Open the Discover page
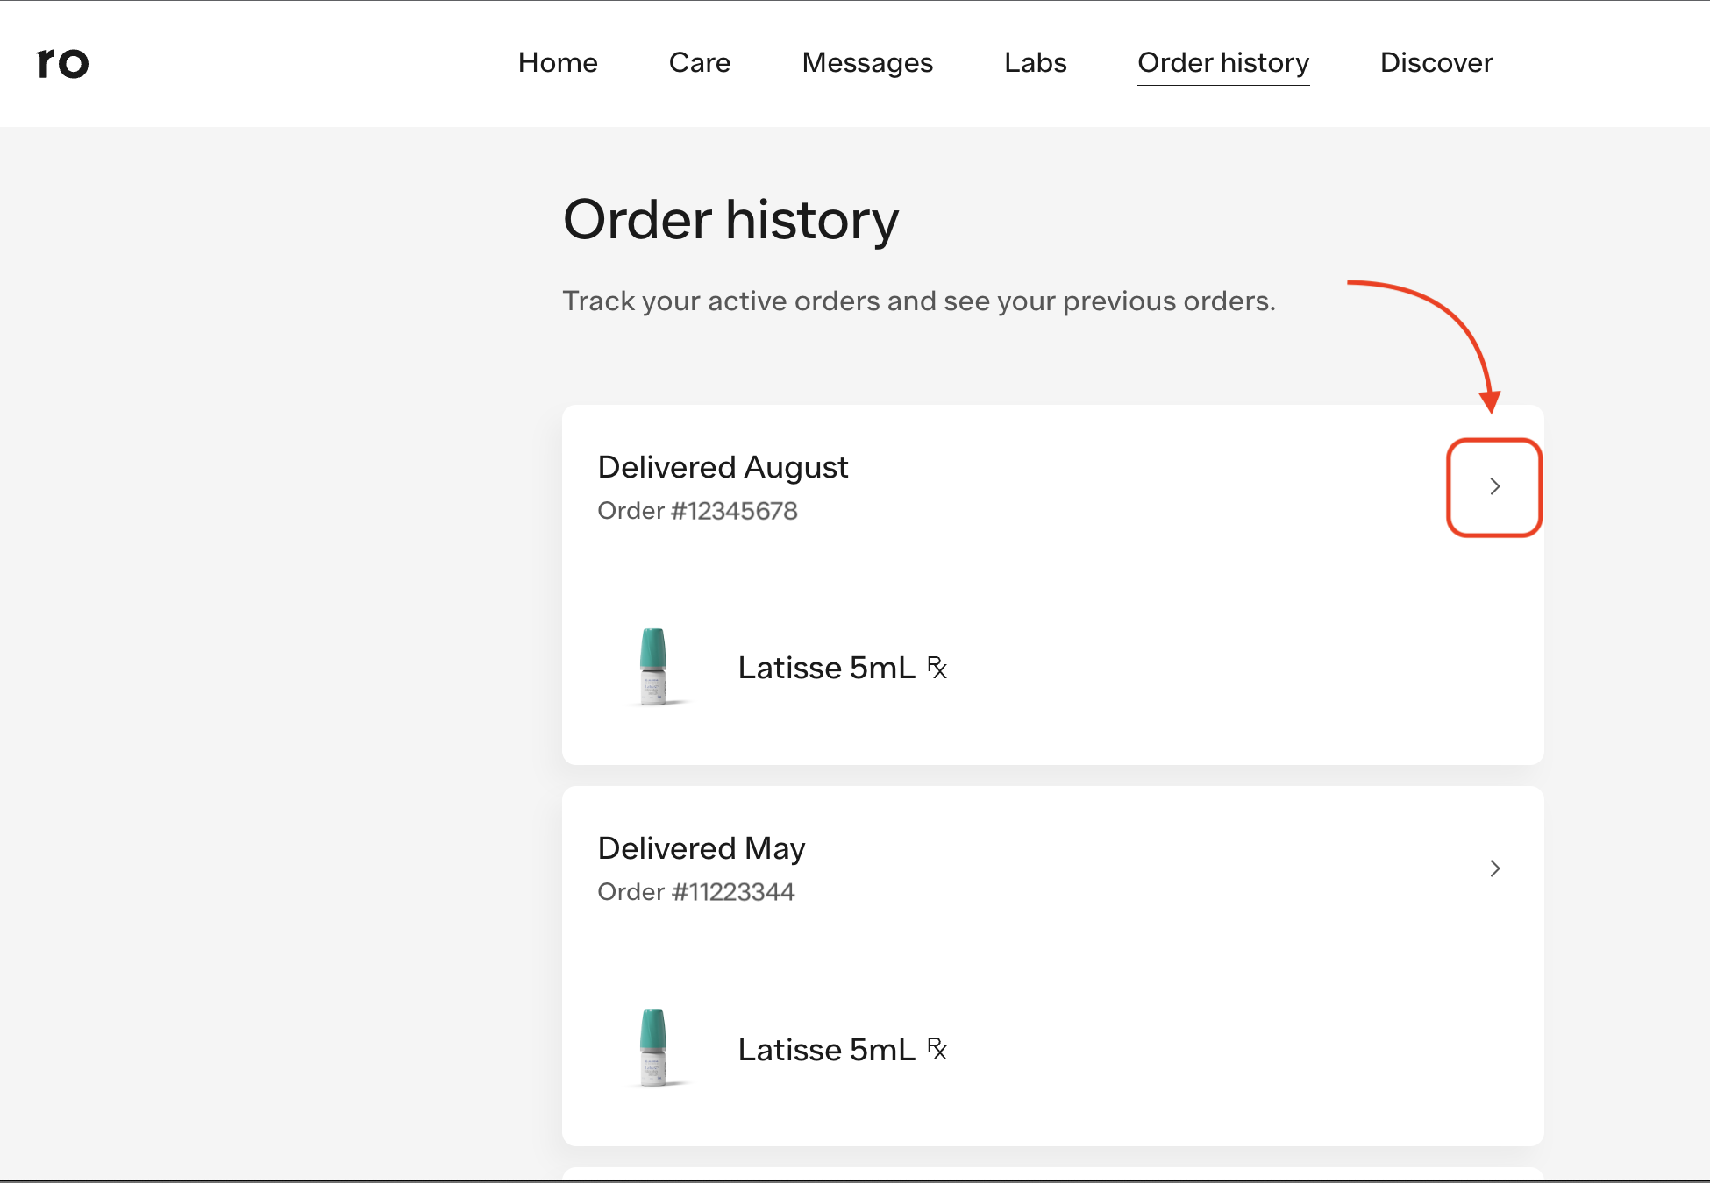Image resolution: width=1710 pixels, height=1183 pixels. coord(1436,63)
